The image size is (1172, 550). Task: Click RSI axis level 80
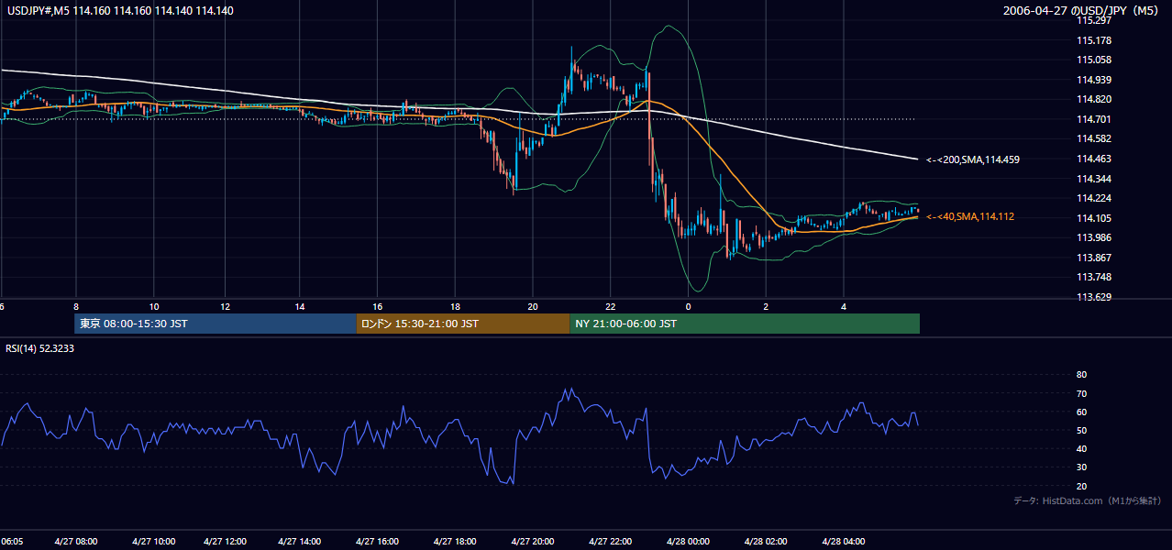(x=1082, y=375)
